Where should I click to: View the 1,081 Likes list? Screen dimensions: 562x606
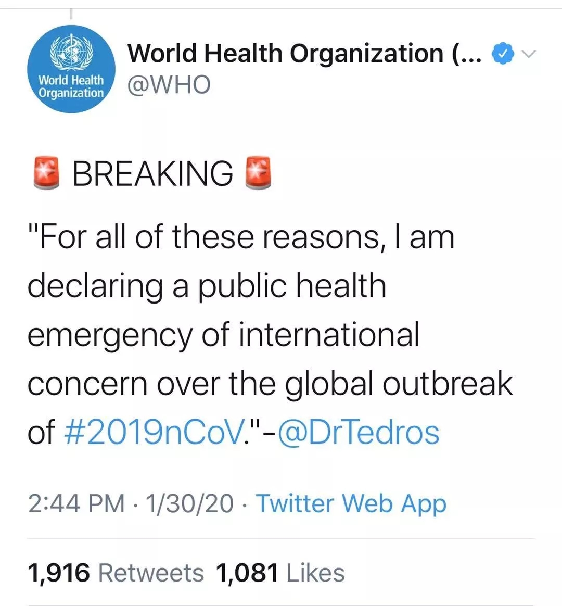tap(279, 573)
